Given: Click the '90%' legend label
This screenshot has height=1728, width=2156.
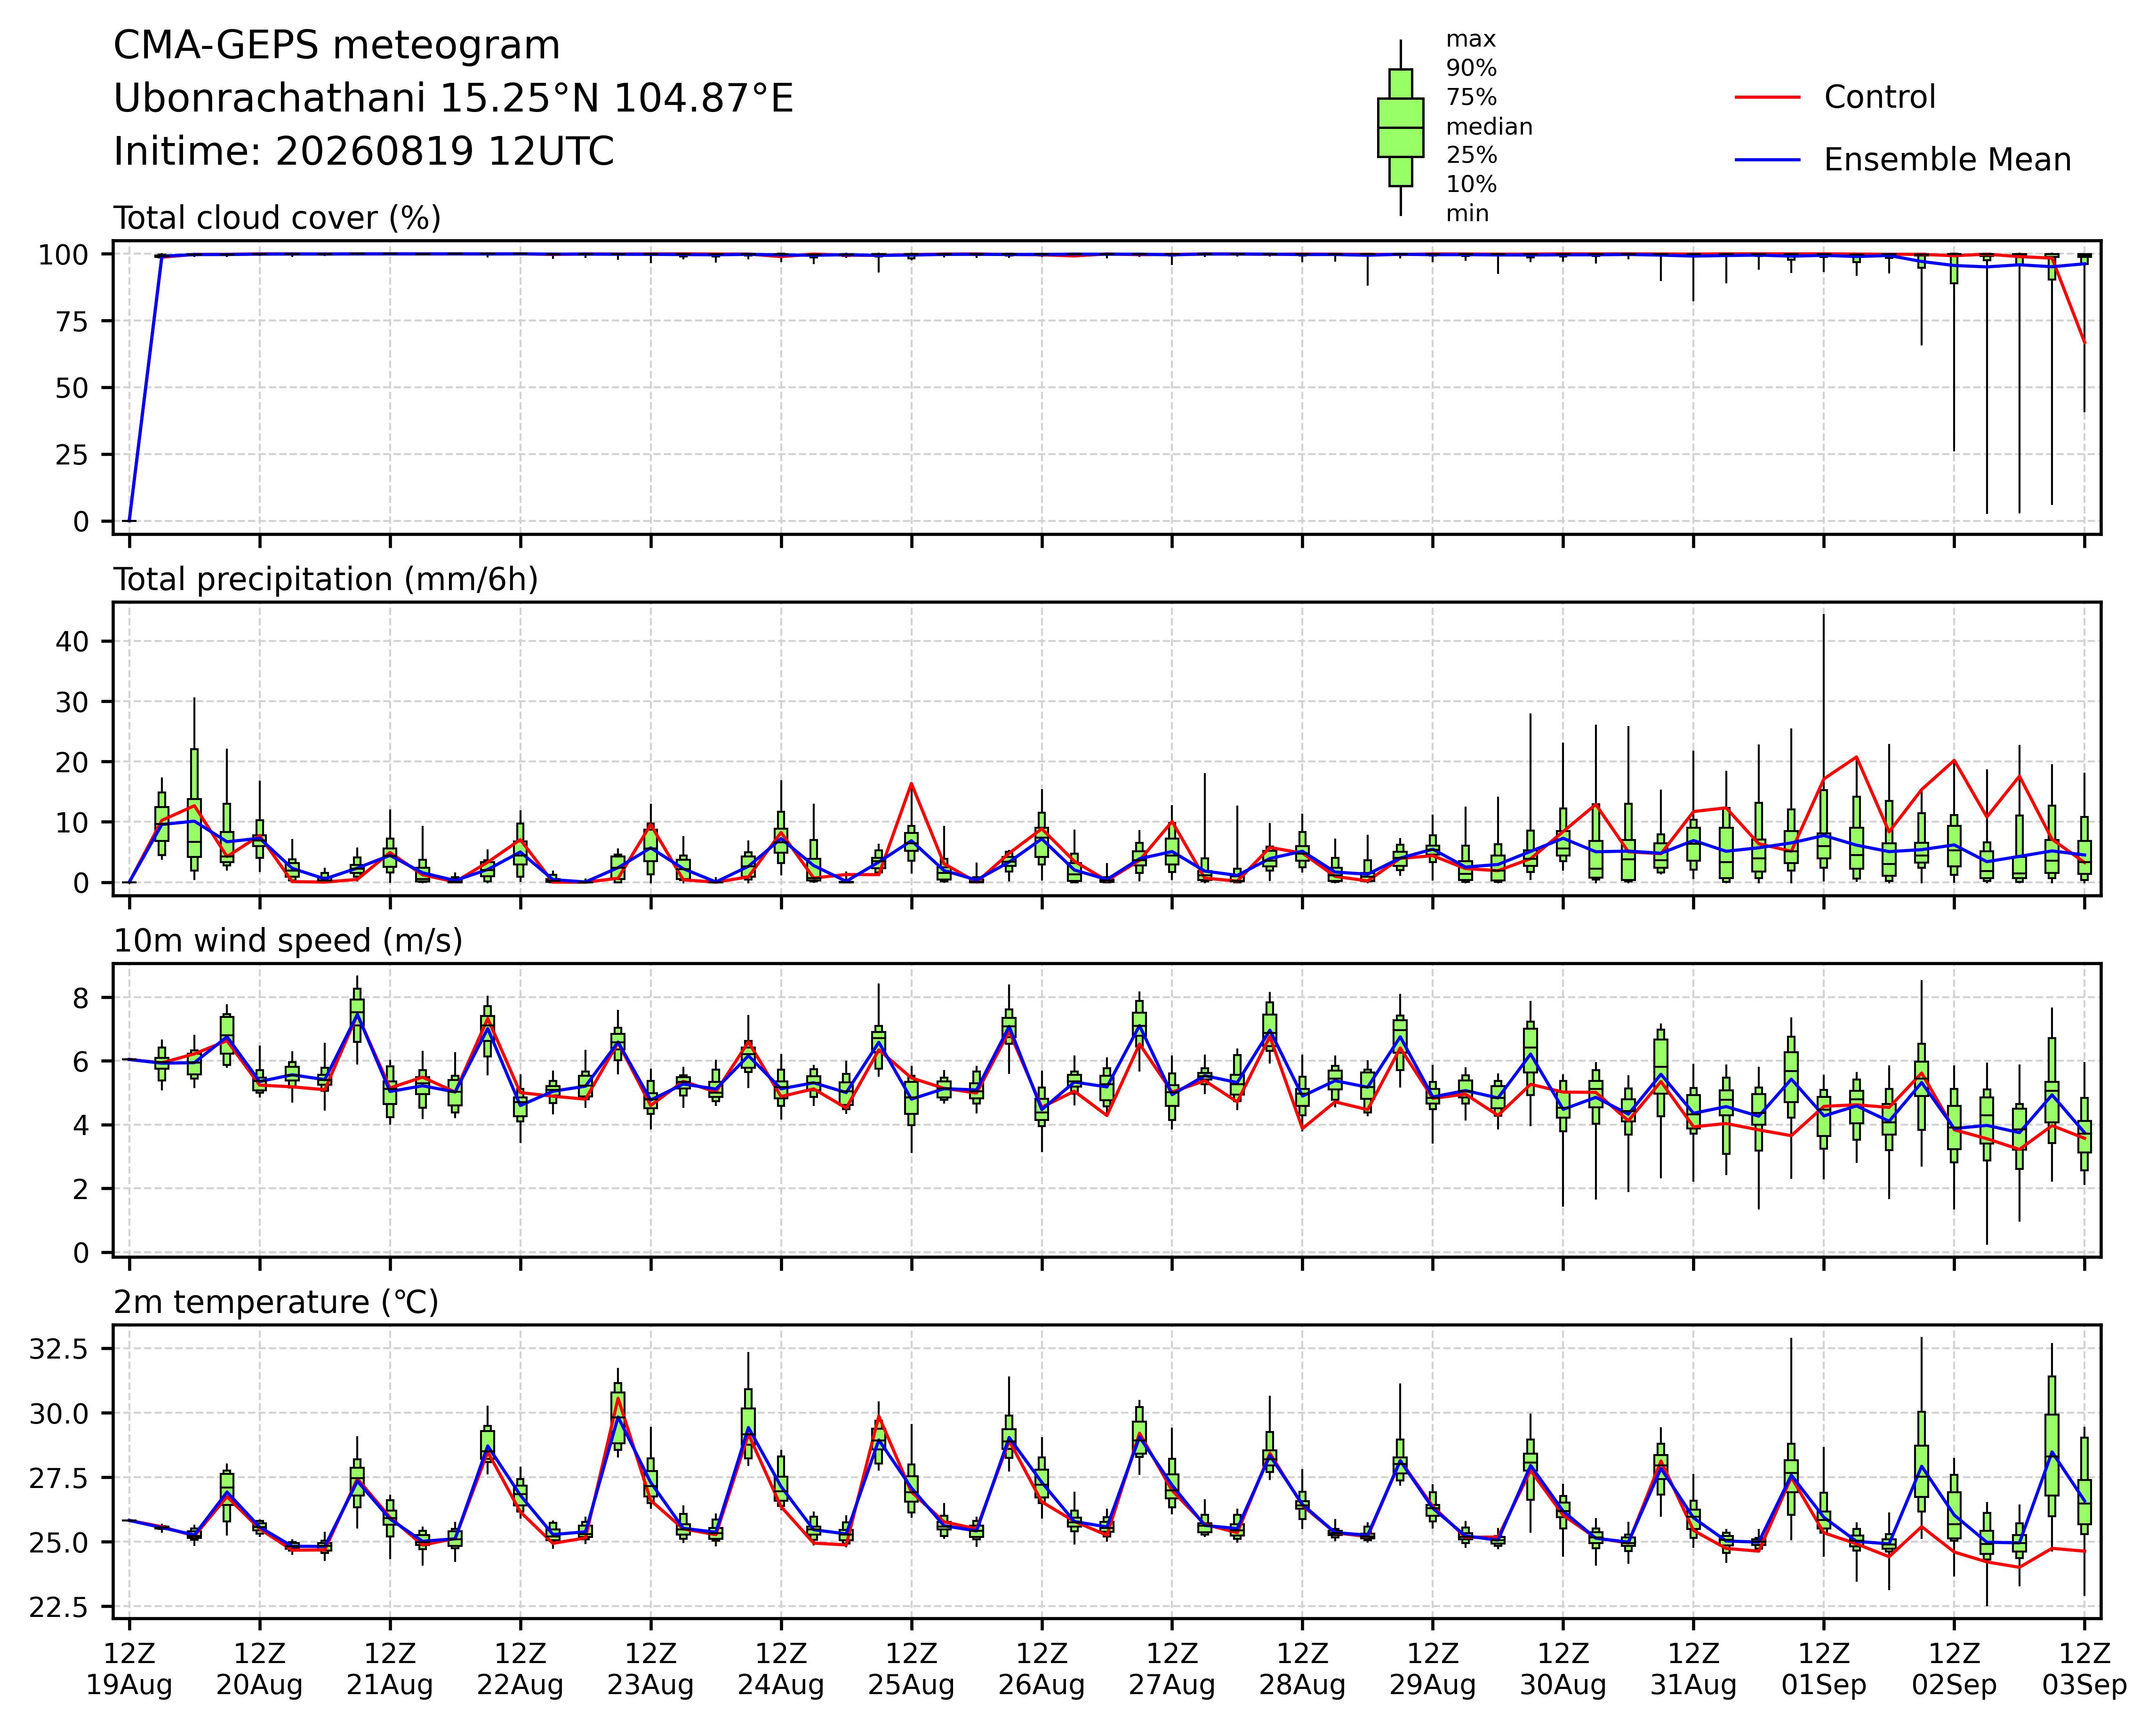Looking at the screenshot, I should tap(1471, 69).
